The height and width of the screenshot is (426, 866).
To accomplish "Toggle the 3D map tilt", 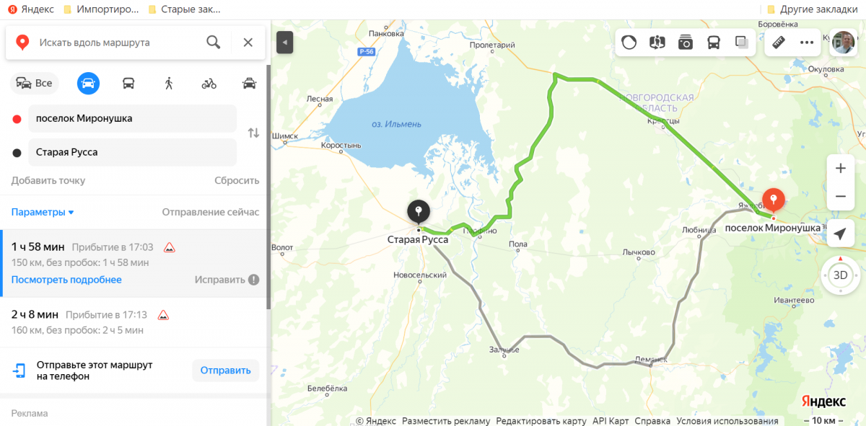I will [840, 275].
